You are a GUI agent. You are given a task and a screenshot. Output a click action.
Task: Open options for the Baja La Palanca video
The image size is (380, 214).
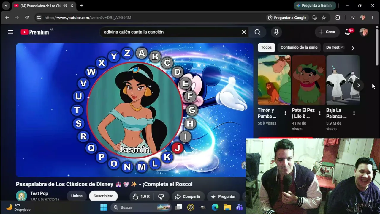[354, 113]
